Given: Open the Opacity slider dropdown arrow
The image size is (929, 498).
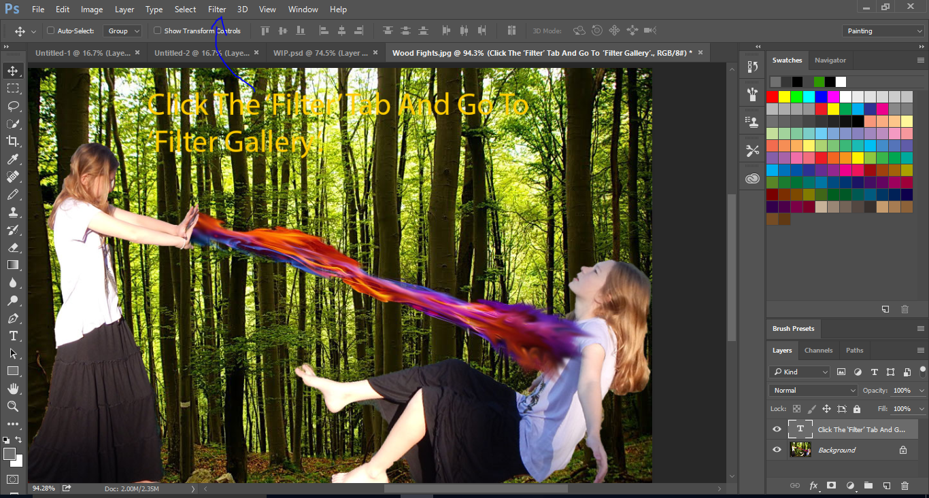Looking at the screenshot, I should [x=922, y=391].
